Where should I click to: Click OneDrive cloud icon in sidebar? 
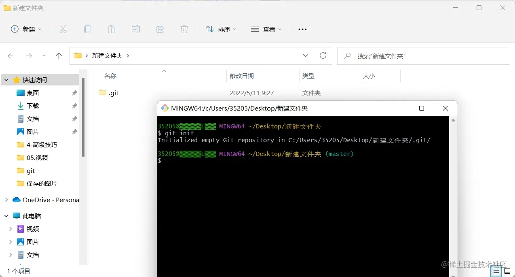coord(17,200)
